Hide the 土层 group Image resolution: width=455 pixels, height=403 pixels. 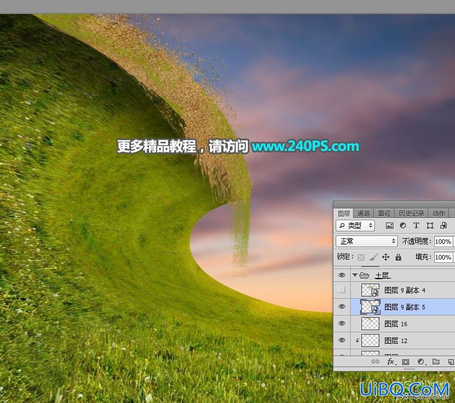[x=342, y=275]
